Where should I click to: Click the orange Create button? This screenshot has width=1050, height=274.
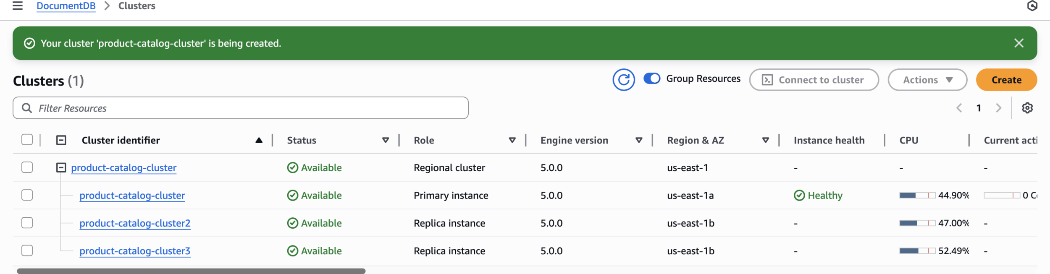tap(1006, 80)
